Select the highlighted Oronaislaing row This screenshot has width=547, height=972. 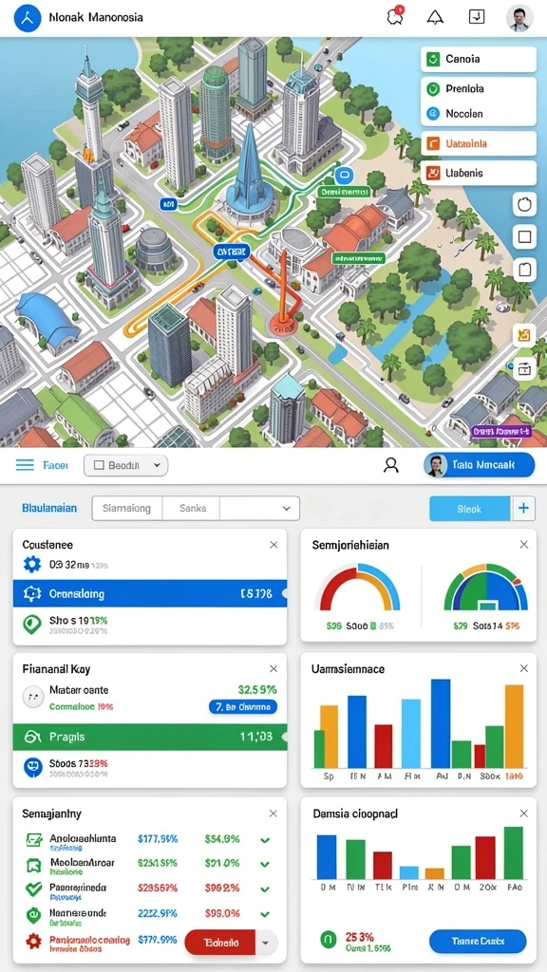click(x=149, y=594)
